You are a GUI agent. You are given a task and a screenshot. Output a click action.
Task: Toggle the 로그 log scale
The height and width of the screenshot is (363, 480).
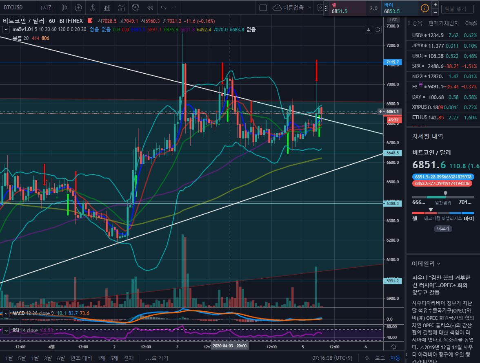point(380,358)
